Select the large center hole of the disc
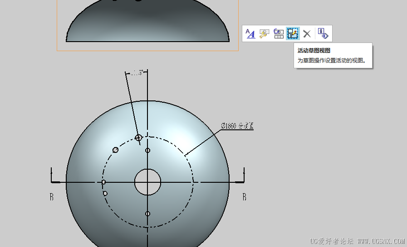The height and width of the screenshot is (247, 407). [x=147, y=182]
